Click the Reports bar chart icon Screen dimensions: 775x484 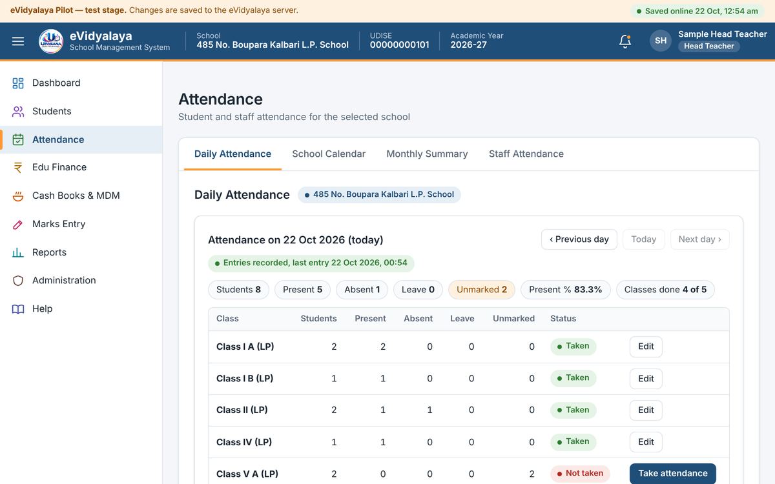18,252
